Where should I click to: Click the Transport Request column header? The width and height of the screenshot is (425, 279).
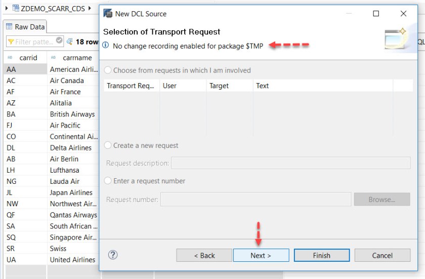coord(131,86)
